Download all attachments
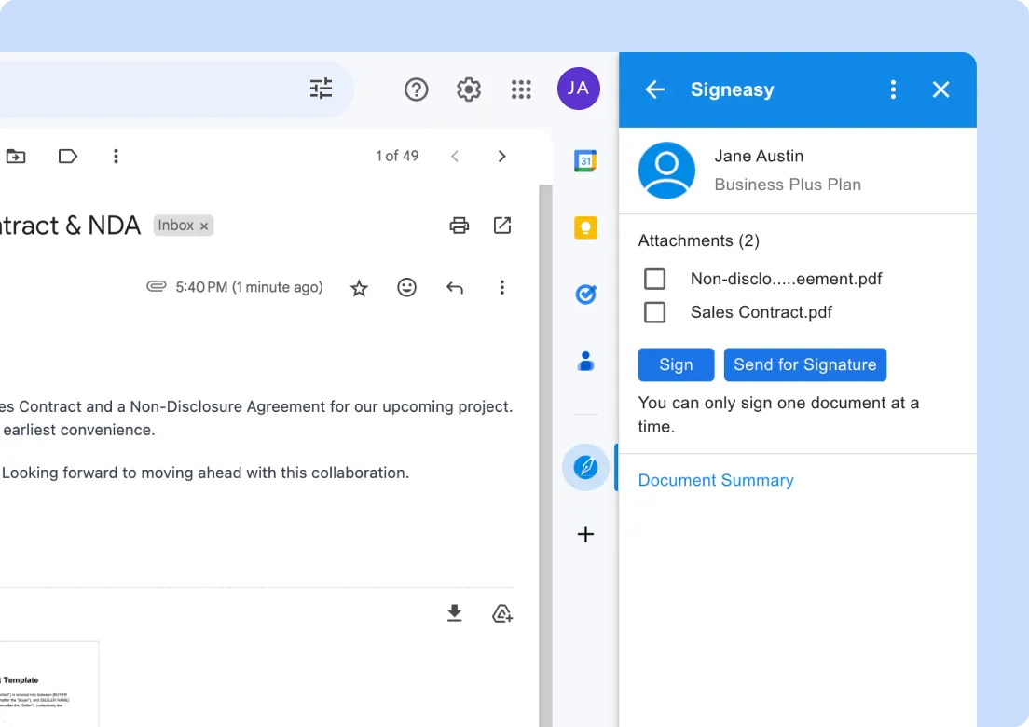This screenshot has height=727, width=1029. pyautogui.click(x=454, y=613)
